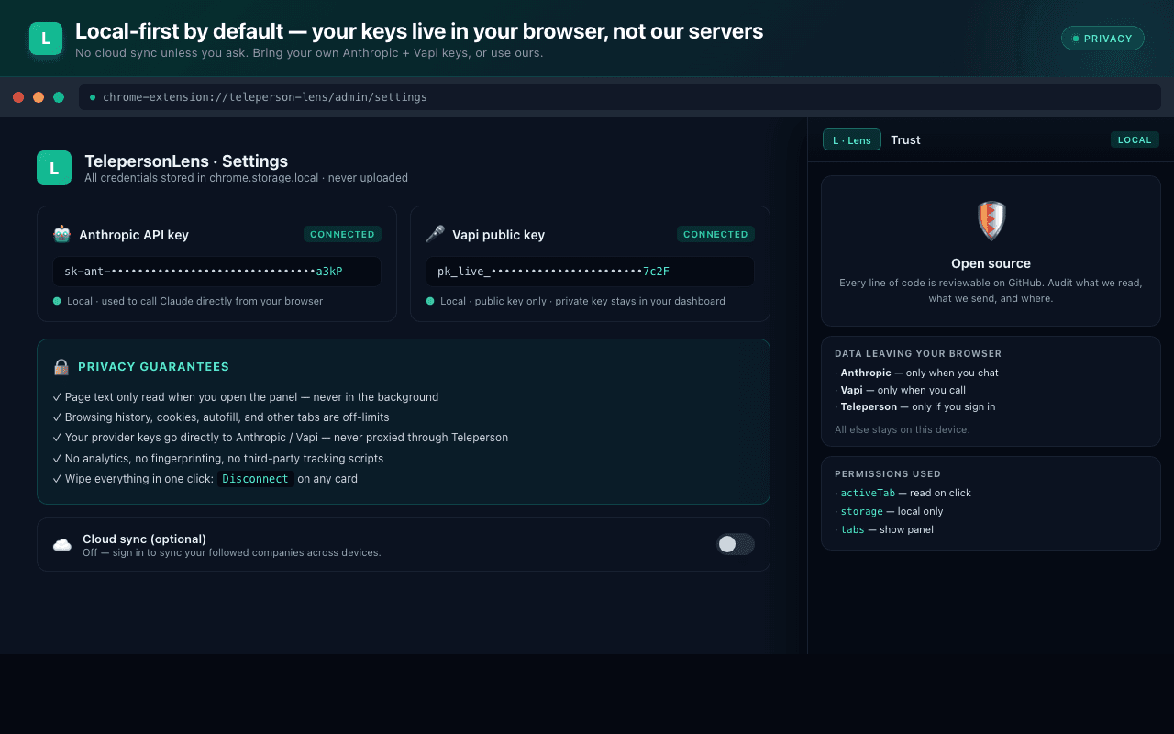Click the padlock icon next to Privacy Guarantees
The image size is (1174, 734).
pyautogui.click(x=61, y=366)
